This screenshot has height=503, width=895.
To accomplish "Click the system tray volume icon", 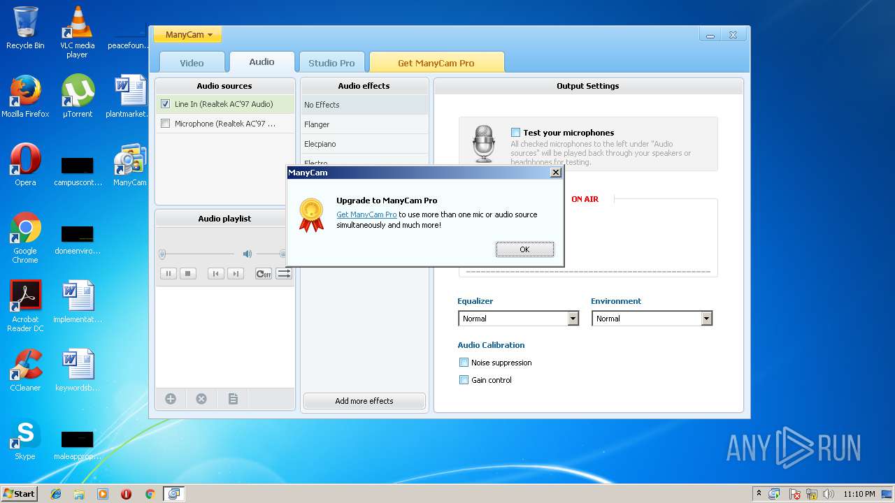I will (829, 494).
